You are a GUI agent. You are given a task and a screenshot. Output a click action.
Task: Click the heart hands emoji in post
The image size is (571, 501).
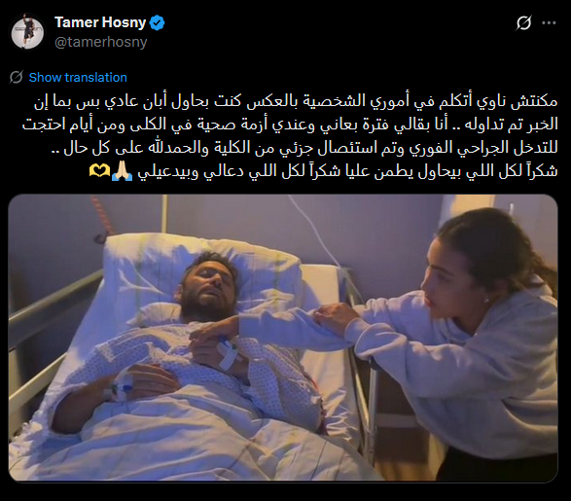[99, 171]
